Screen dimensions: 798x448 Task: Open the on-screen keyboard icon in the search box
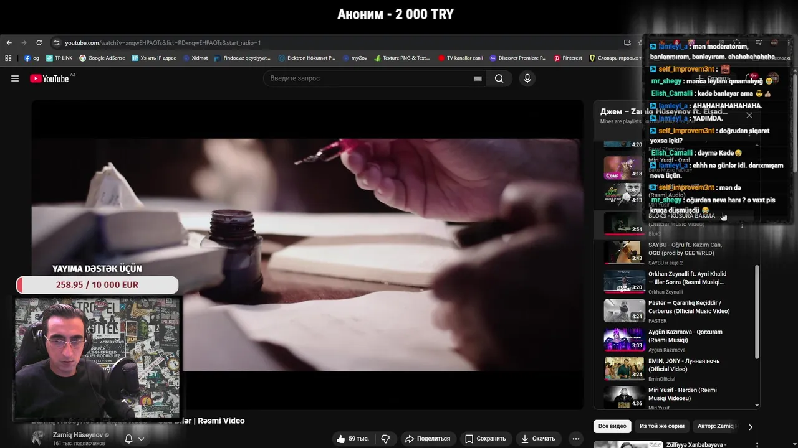(478, 78)
